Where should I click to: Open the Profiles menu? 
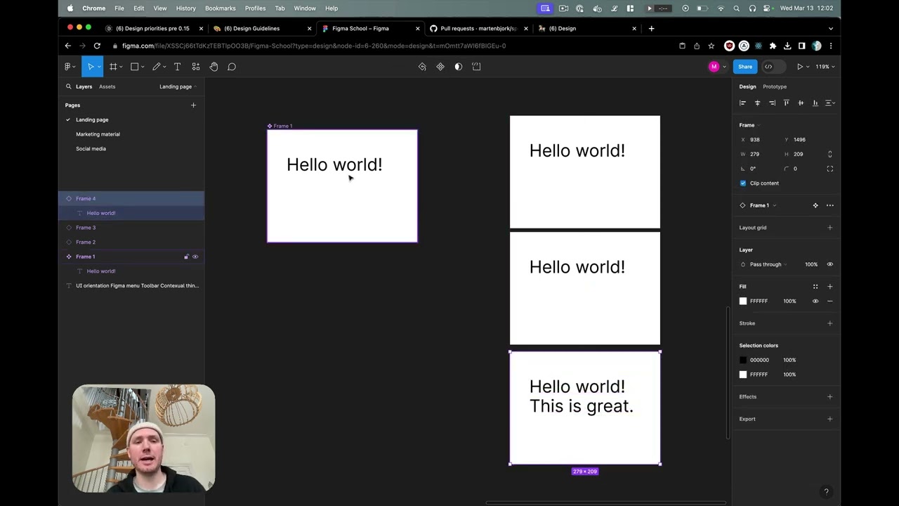point(255,8)
